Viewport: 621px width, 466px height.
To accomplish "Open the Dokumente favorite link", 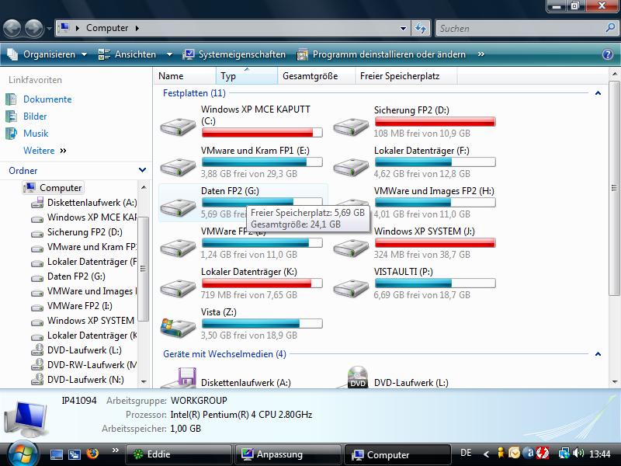I will (47, 99).
